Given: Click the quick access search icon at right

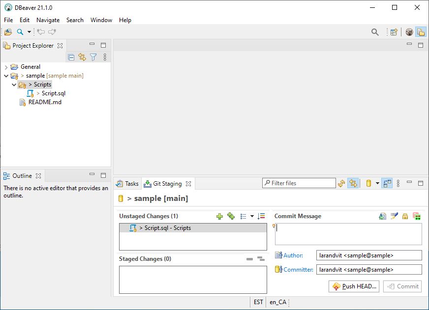Looking at the screenshot, I should 375,32.
